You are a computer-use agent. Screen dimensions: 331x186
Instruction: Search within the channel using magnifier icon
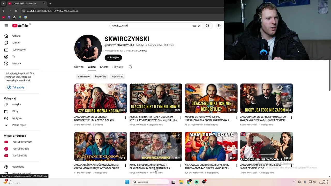pos(130,67)
